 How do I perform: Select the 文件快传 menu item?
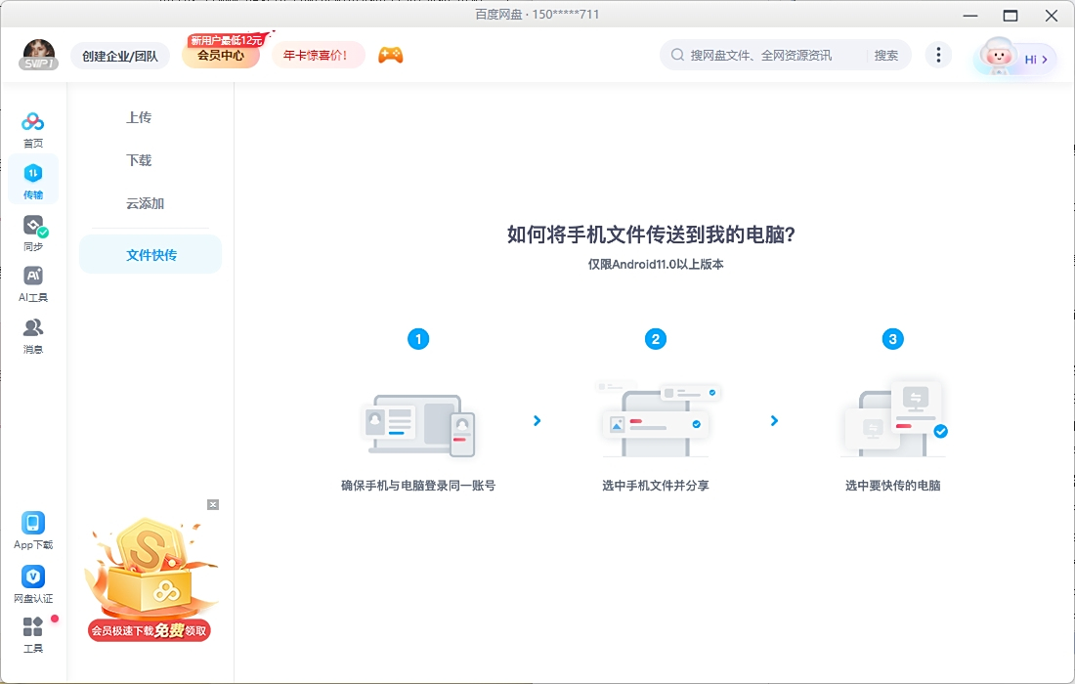[150, 253]
